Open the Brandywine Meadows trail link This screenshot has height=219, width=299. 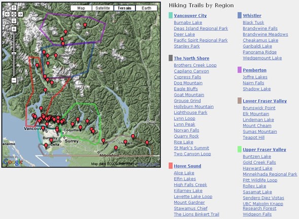pyautogui.click(x=266, y=34)
